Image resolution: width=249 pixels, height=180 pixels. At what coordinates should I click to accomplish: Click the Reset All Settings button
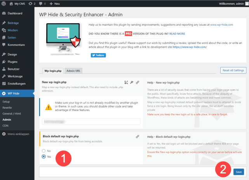[x=233, y=71]
